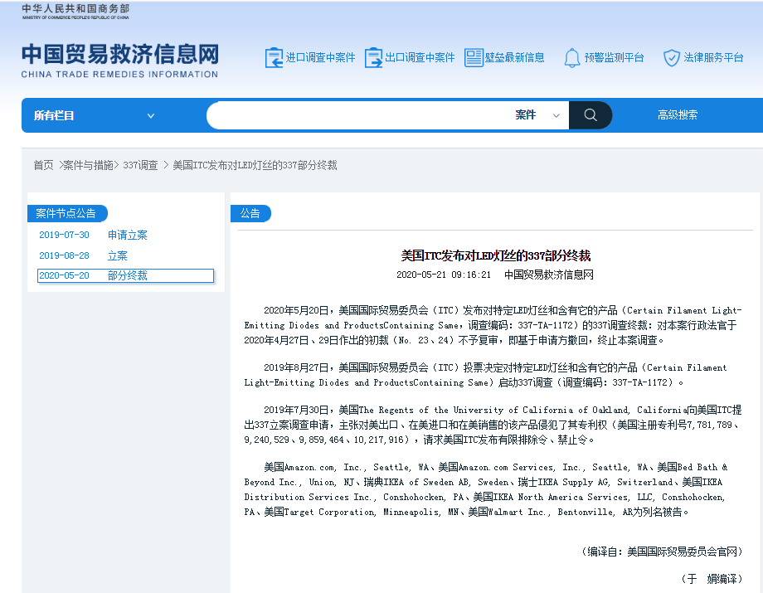
Task: Go to 壁垒最新信息 page
Action: coord(514,58)
